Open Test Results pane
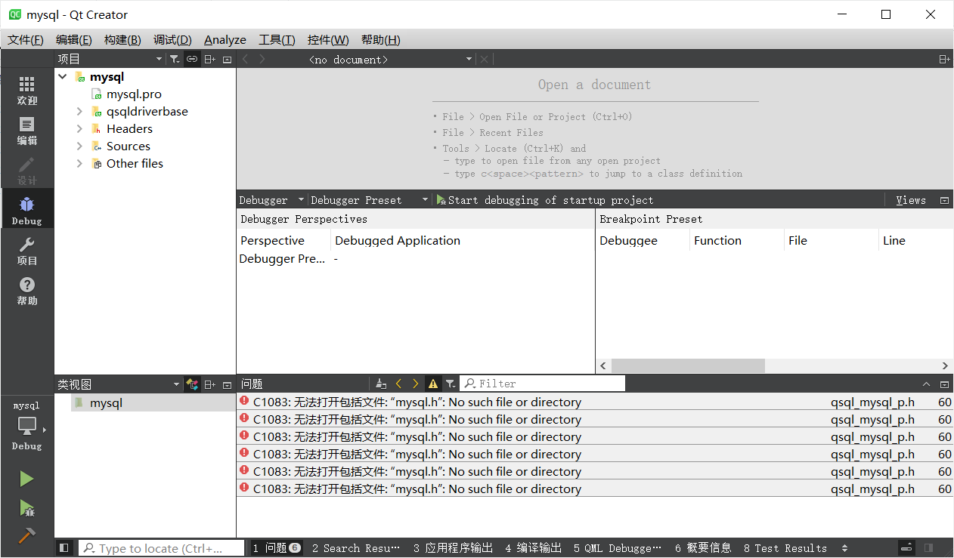This screenshot has height=558, width=954. click(785, 548)
